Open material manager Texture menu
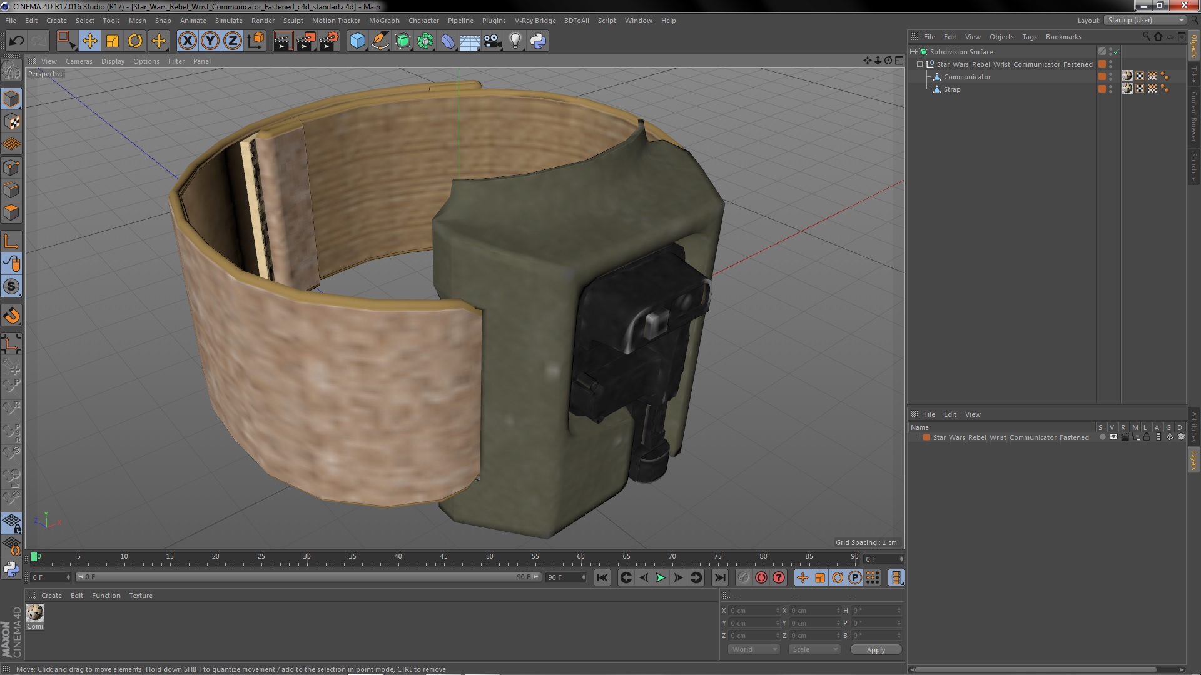This screenshot has height=675, width=1201. 140,596
